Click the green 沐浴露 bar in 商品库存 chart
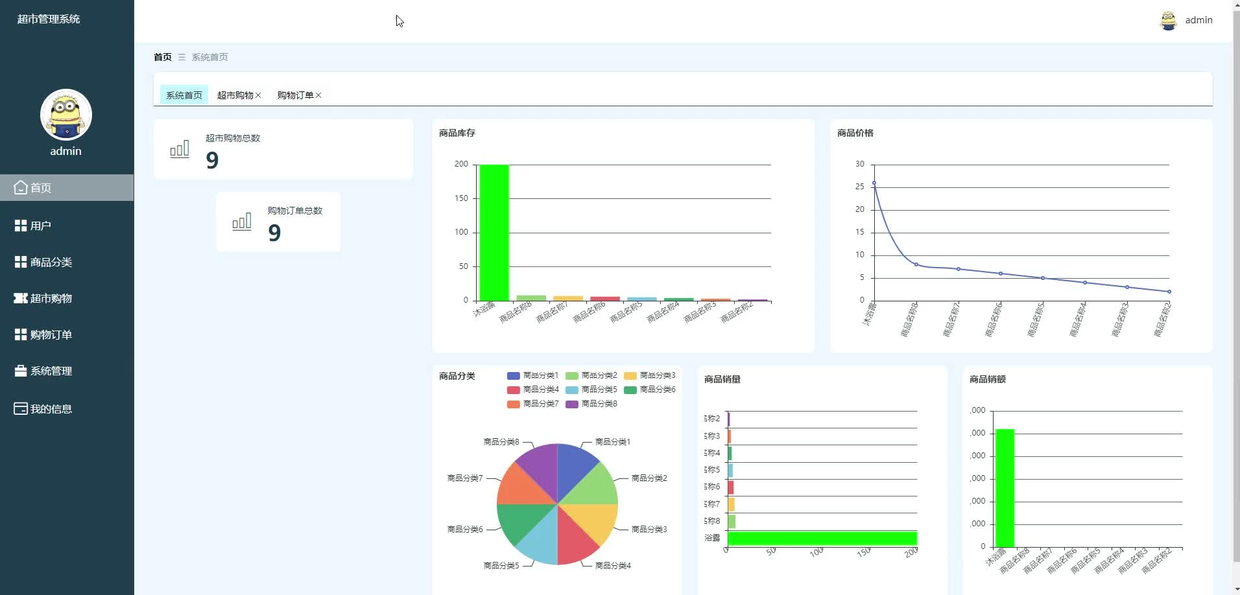Screen dimensions: 1240x595 click(494, 233)
